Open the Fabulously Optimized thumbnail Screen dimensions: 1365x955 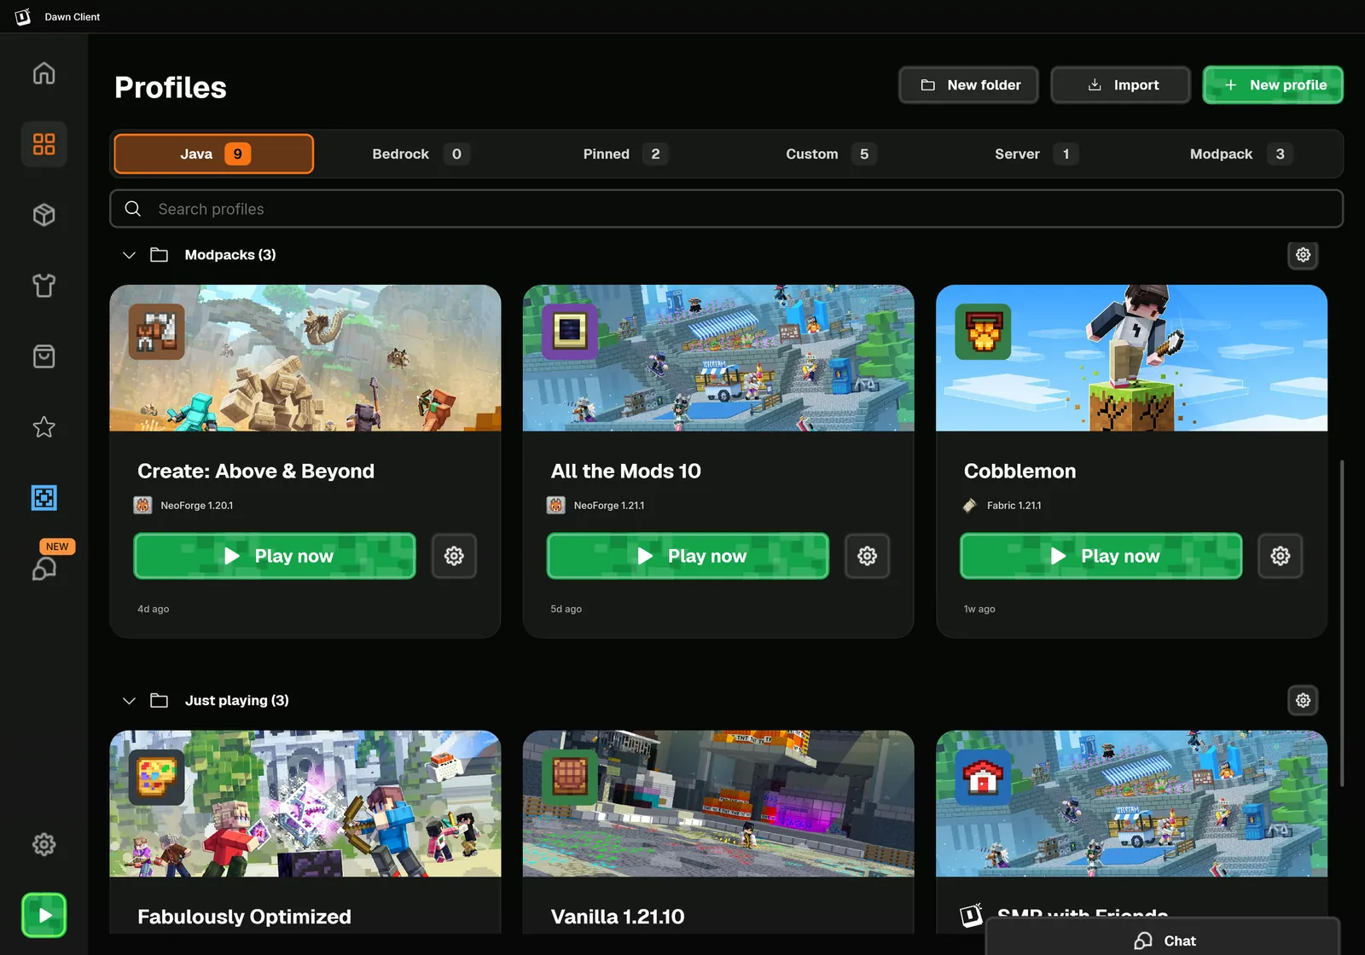click(305, 803)
